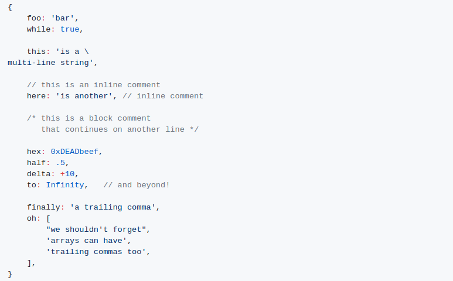Viewport: 453px width, 281px height.
Task: Click the 'this' property key
Action: (x=36, y=52)
